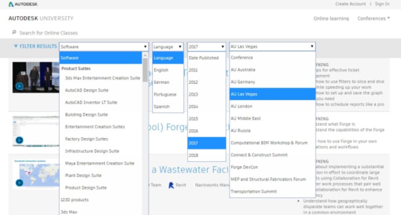This screenshot has height=215, width=401.
Task: Click the Revit product icon
Action: point(171,185)
